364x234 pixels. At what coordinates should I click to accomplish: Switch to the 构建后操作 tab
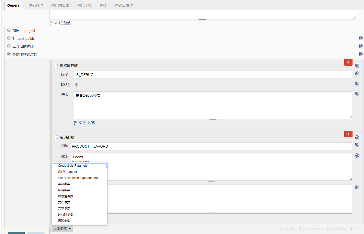coord(124,5)
